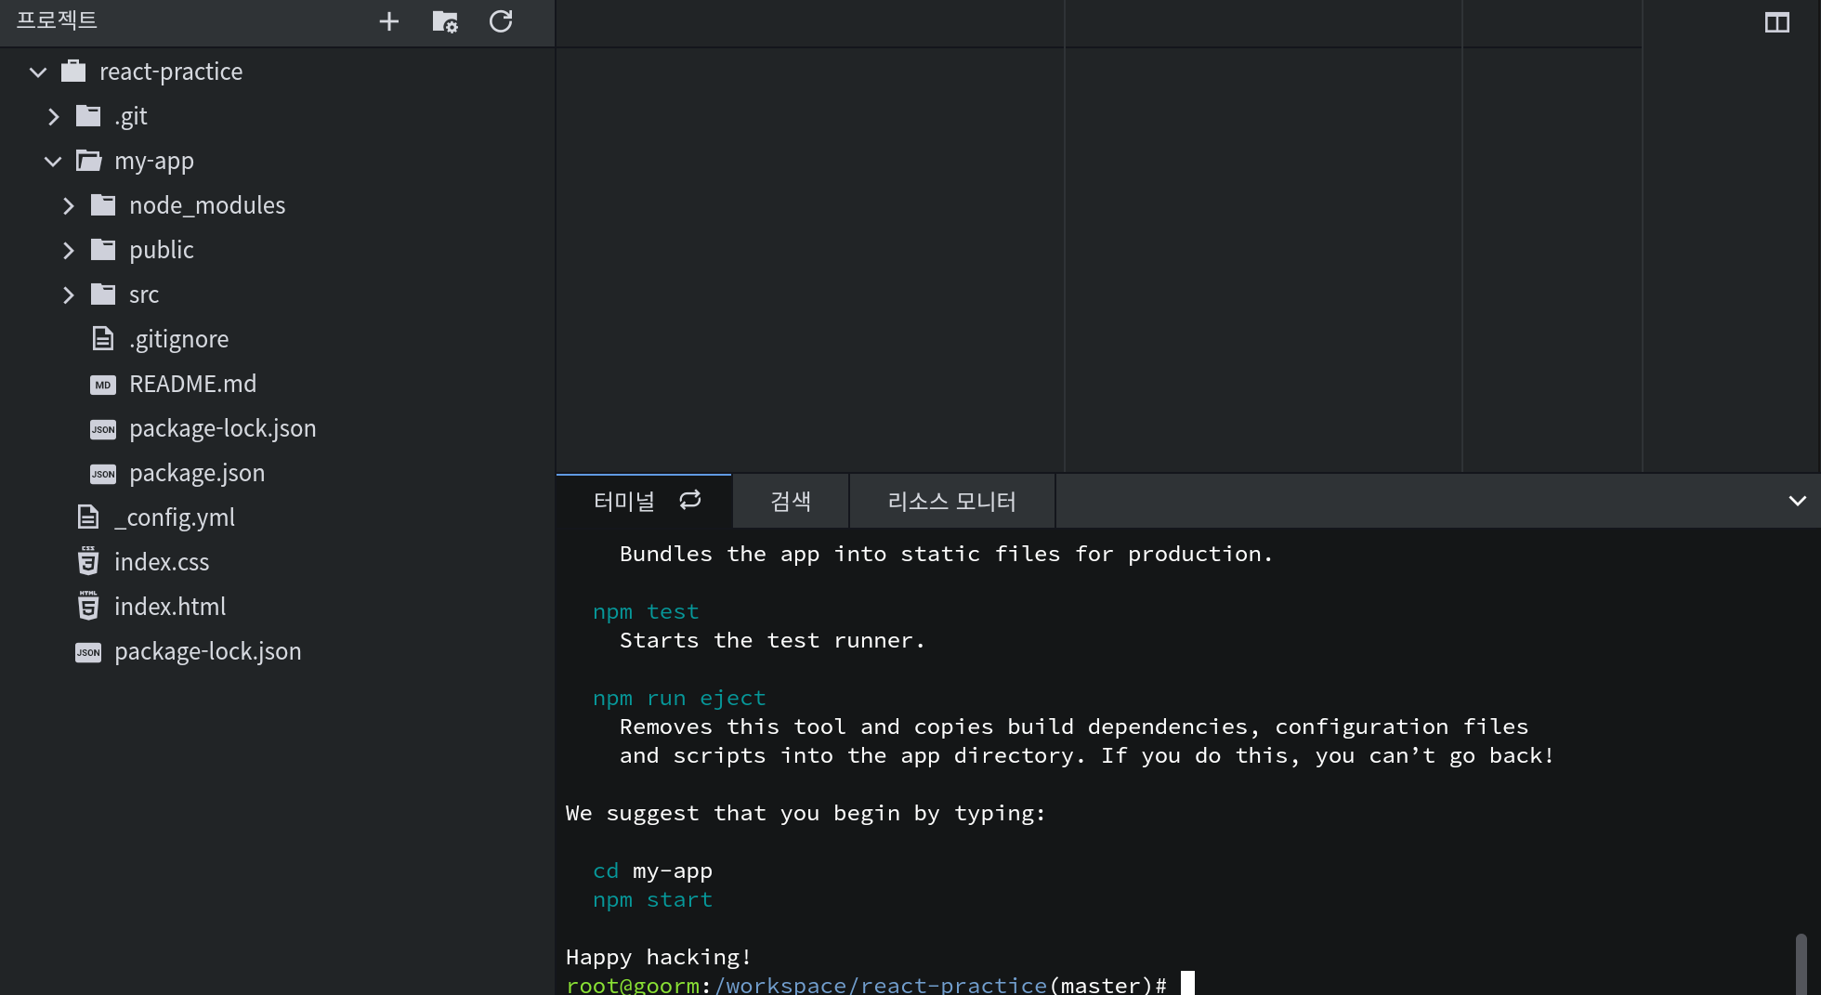Open the index.html file
The width and height of the screenshot is (1821, 995).
coord(170,607)
